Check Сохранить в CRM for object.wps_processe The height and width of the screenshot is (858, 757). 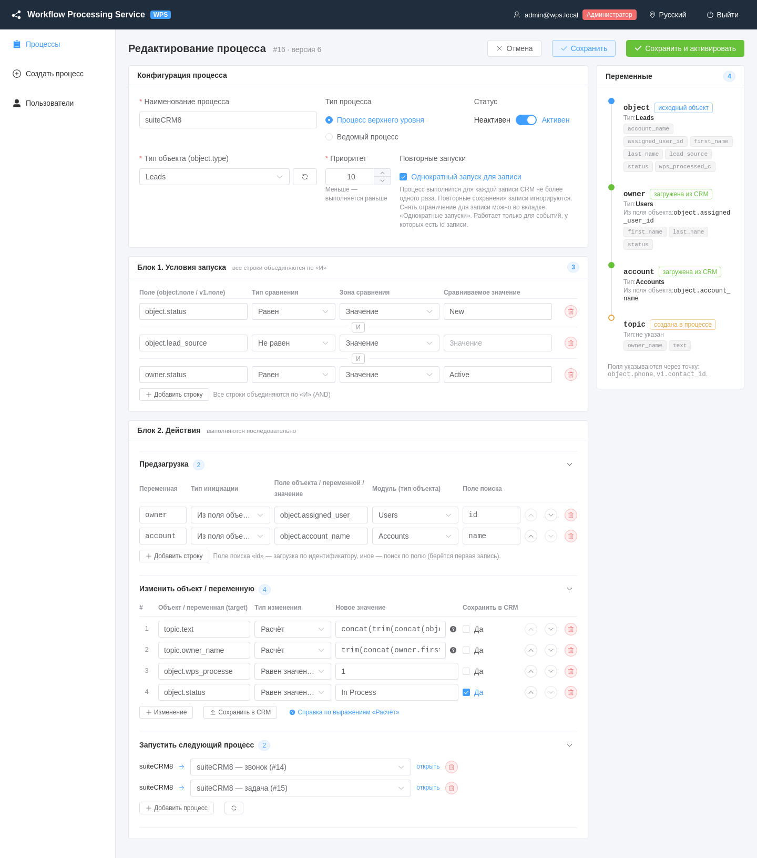tap(466, 671)
